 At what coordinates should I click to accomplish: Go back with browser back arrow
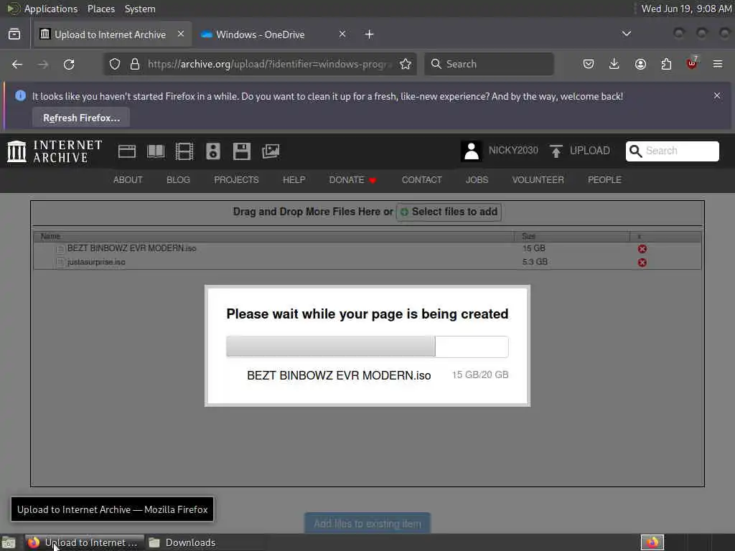(x=17, y=64)
